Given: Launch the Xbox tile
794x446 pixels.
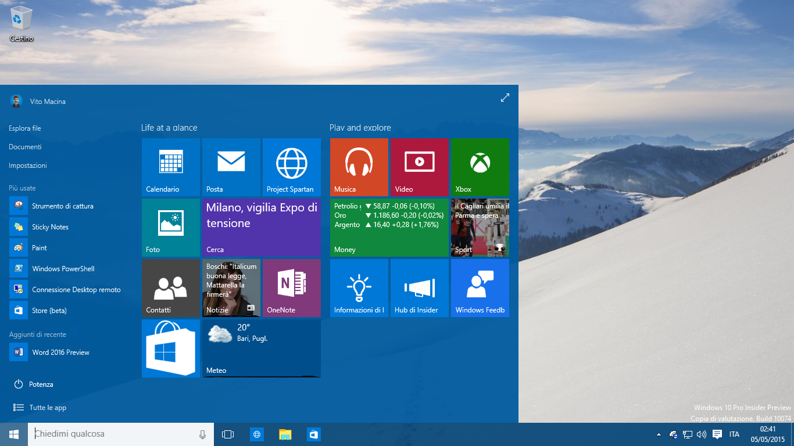Looking at the screenshot, I should tap(480, 167).
